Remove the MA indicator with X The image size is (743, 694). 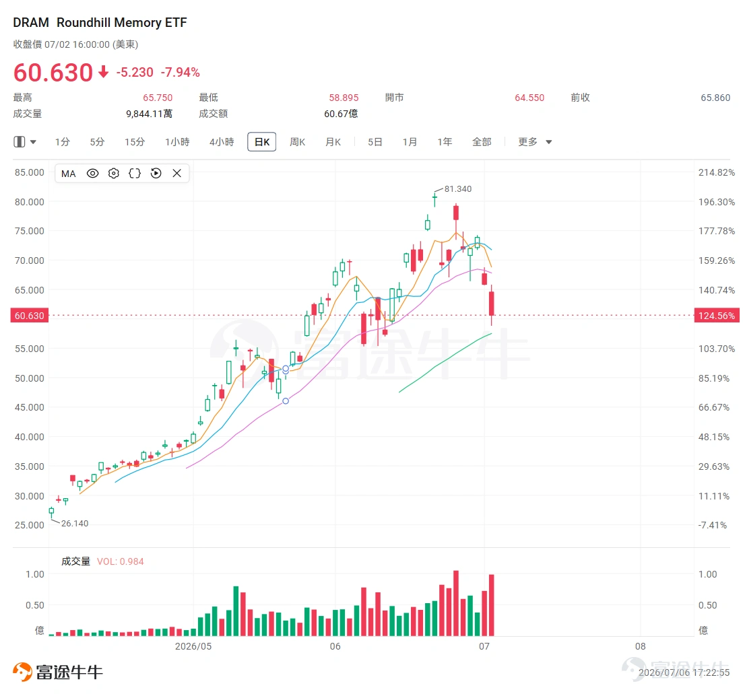pyautogui.click(x=176, y=173)
